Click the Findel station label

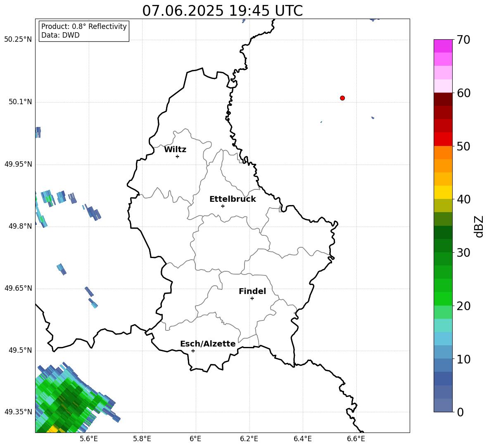click(252, 291)
